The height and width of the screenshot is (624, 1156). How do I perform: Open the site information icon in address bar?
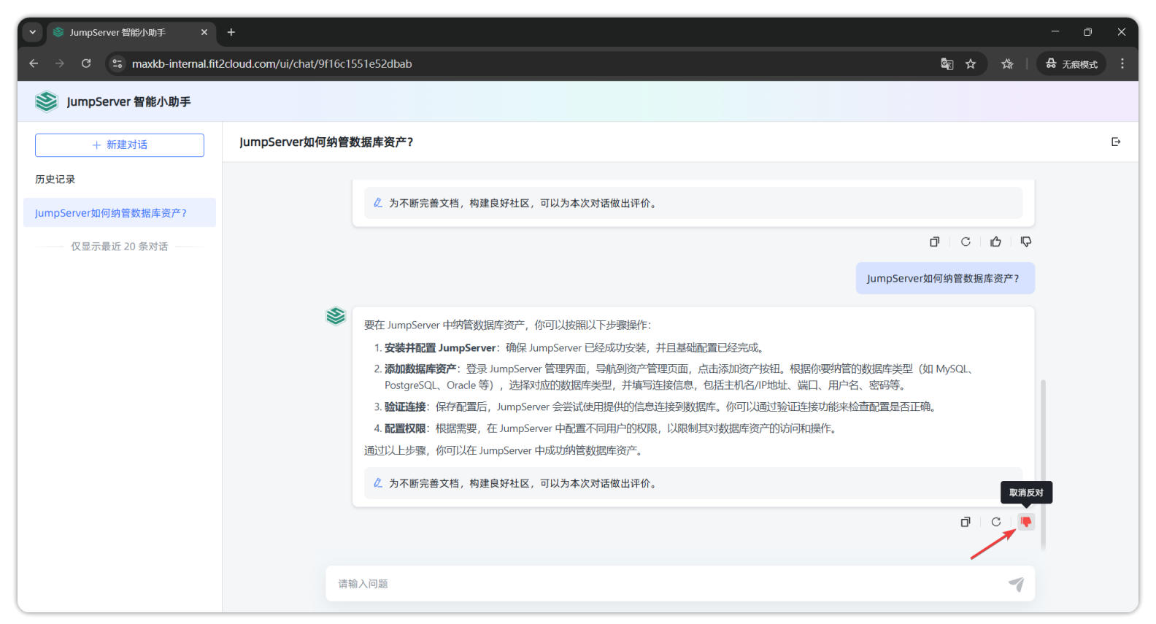[117, 63]
